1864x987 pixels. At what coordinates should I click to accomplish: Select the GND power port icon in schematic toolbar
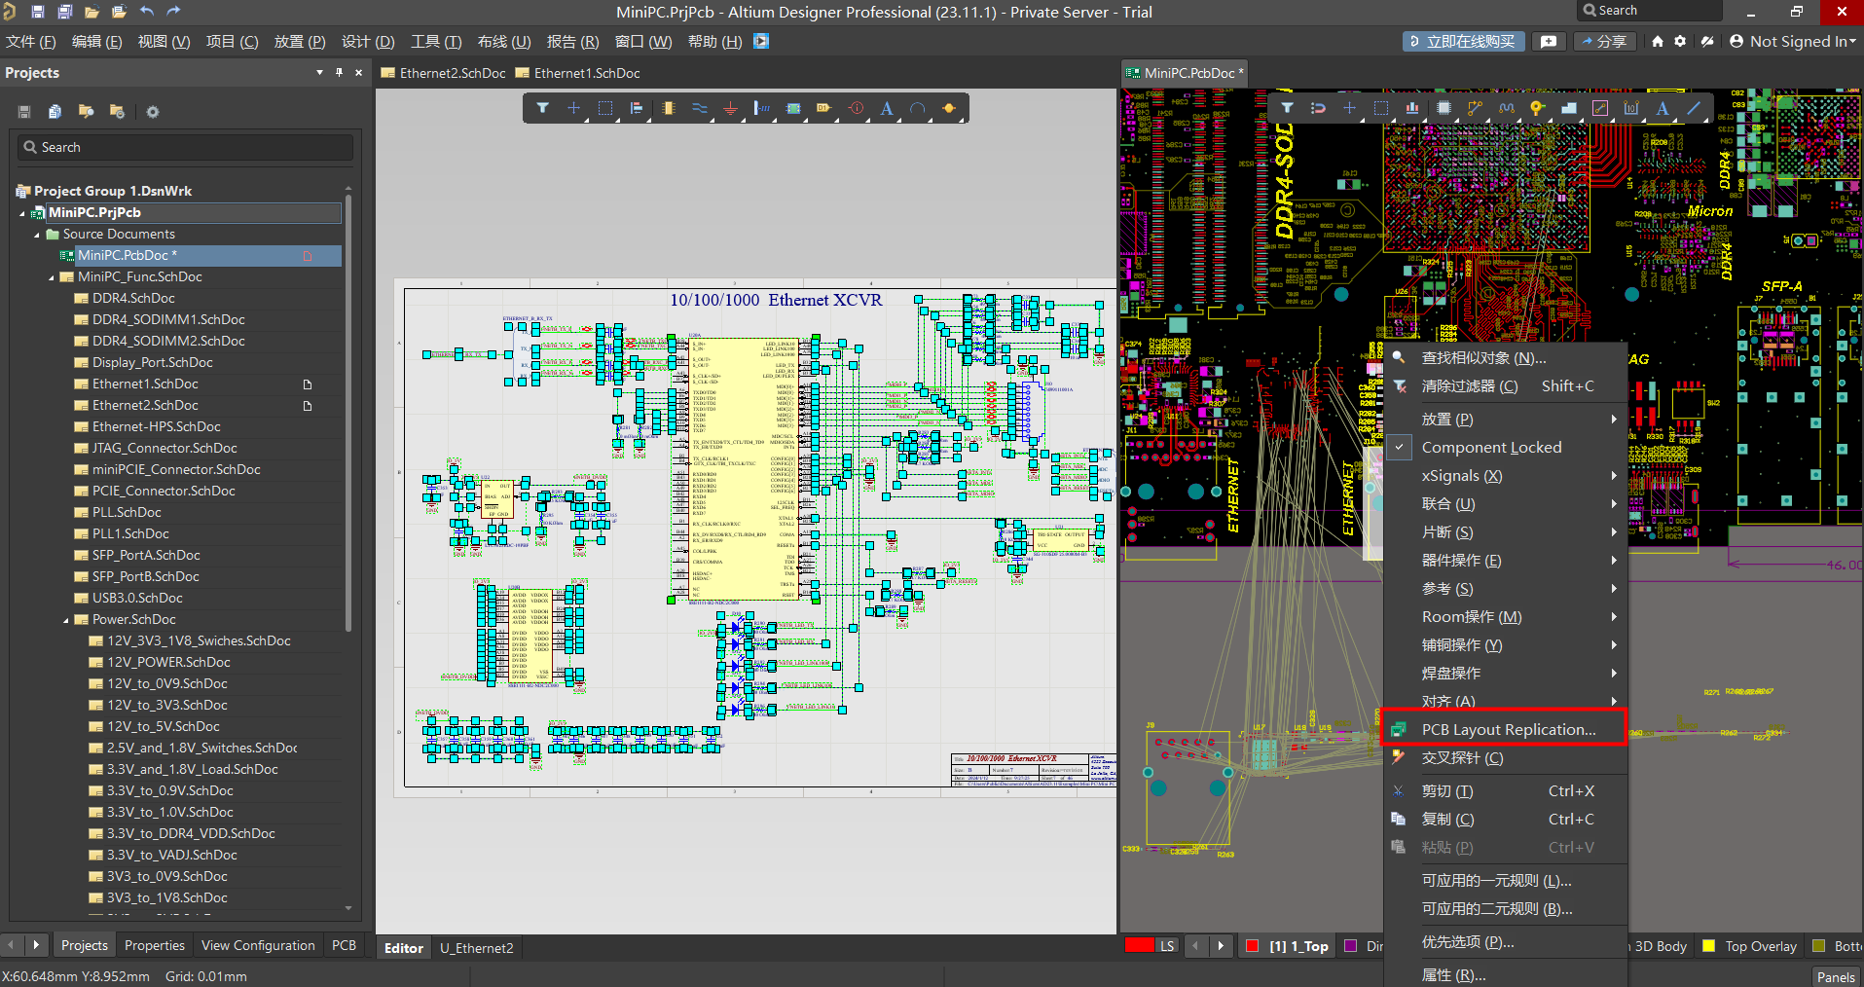(x=730, y=108)
